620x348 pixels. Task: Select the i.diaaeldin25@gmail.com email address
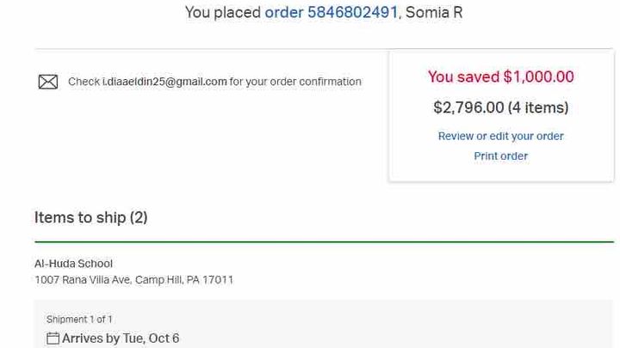[164, 82]
